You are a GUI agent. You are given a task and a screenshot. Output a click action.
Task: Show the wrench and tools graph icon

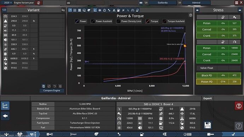[x=114, y=10]
